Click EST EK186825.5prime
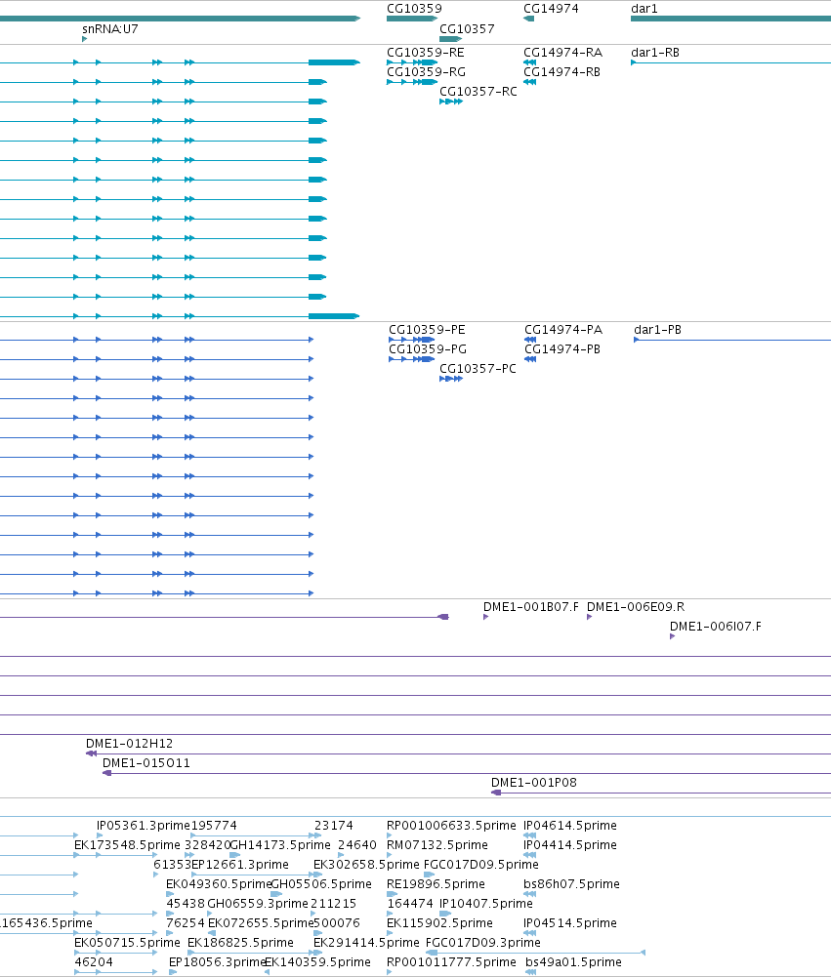 click(x=240, y=943)
